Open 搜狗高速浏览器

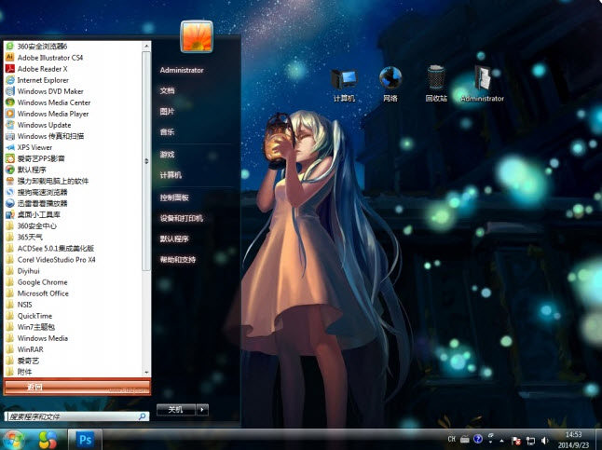(37, 192)
